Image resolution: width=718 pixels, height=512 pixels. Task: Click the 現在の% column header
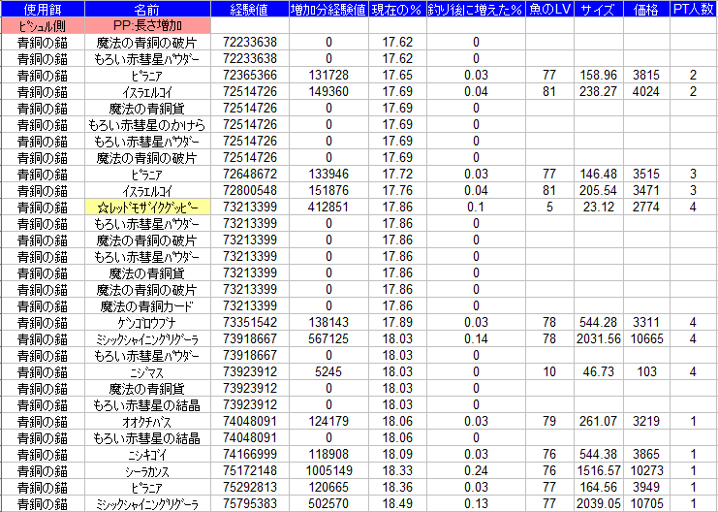tap(397, 10)
